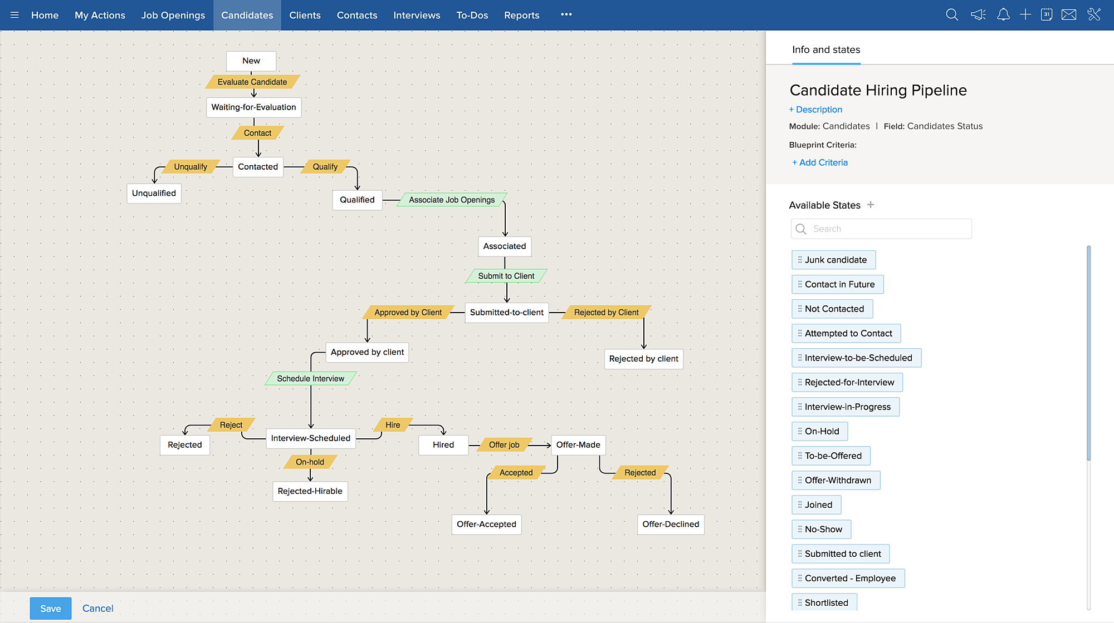The image size is (1114, 623).
Task: Select the Info and states panel tab
Action: pyautogui.click(x=826, y=50)
